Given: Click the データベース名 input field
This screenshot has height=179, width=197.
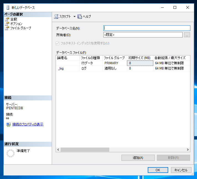Looking at the screenshot, I should pos(147,28).
